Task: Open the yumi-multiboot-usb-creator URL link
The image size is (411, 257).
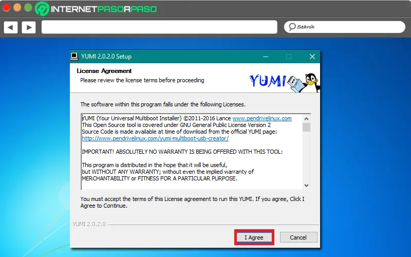Action: 155,138
